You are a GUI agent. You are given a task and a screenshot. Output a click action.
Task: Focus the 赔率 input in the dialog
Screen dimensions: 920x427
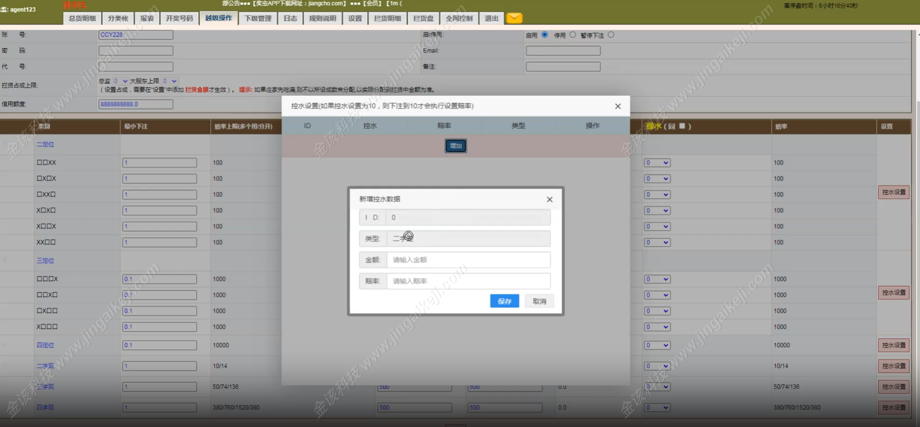[x=468, y=281]
